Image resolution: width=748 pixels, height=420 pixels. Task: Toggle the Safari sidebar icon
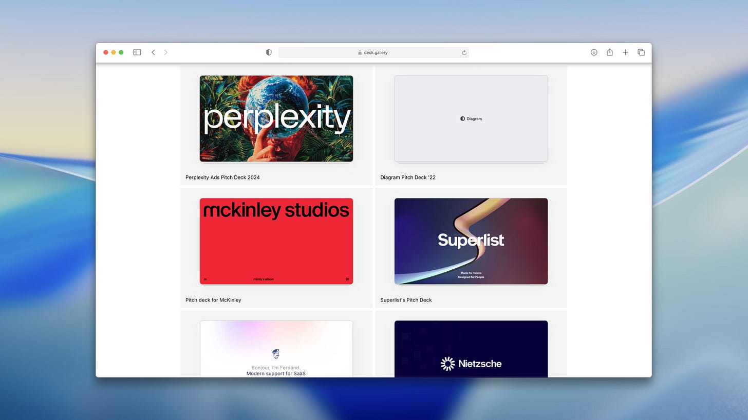(137, 52)
